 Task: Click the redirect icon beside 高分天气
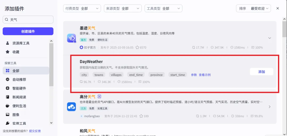click(99, 96)
